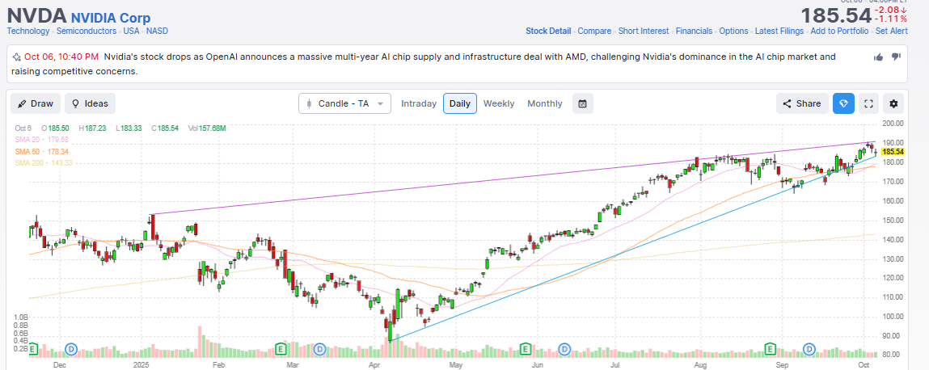Open the Latest Filings link

779,31
